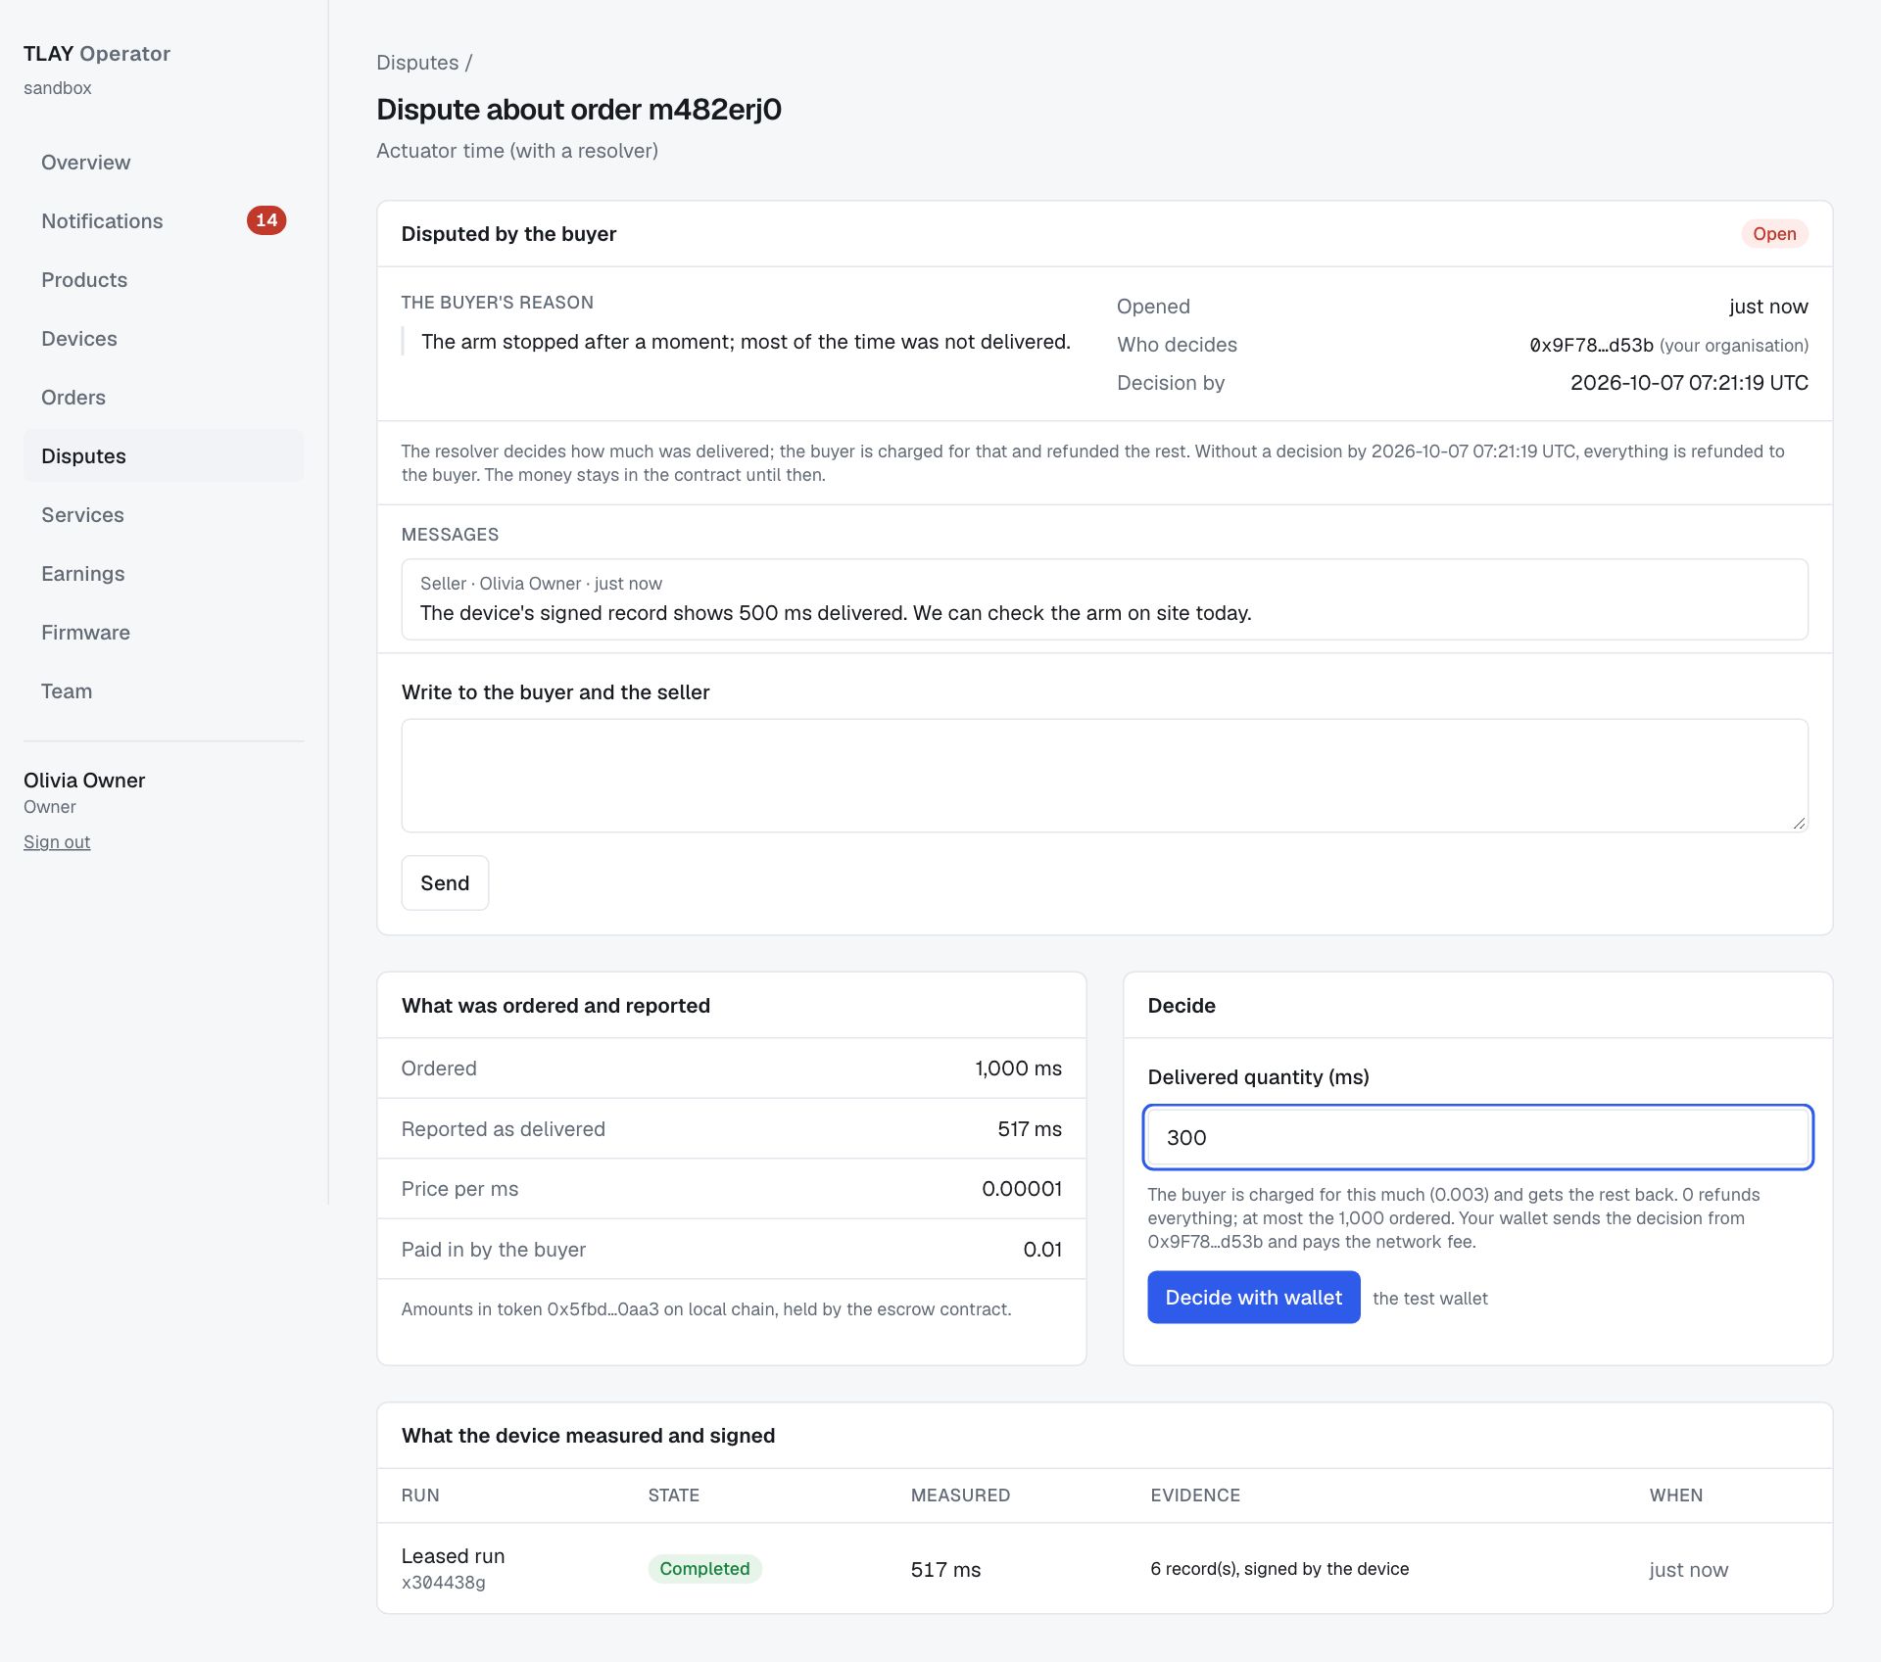Click the STATE column header

(x=673, y=1496)
